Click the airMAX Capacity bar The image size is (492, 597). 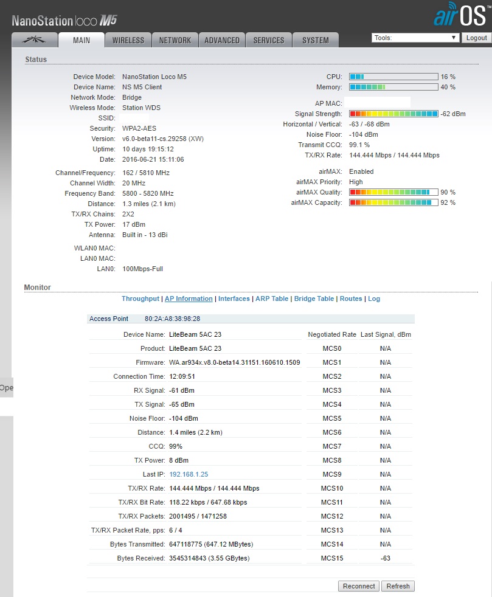(393, 202)
